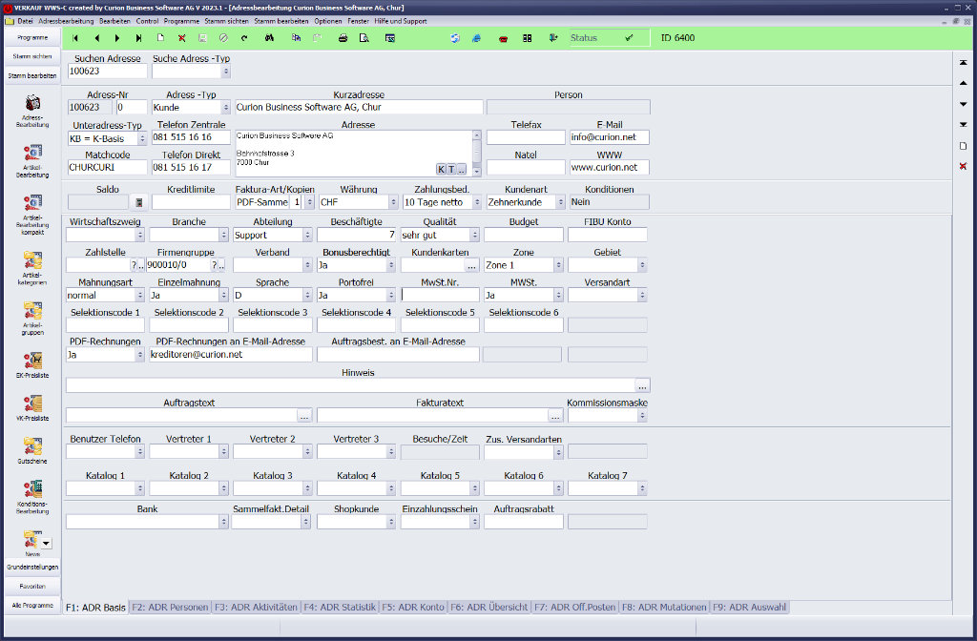
Task: Click the printer icon in toolbar
Action: pyautogui.click(x=343, y=38)
